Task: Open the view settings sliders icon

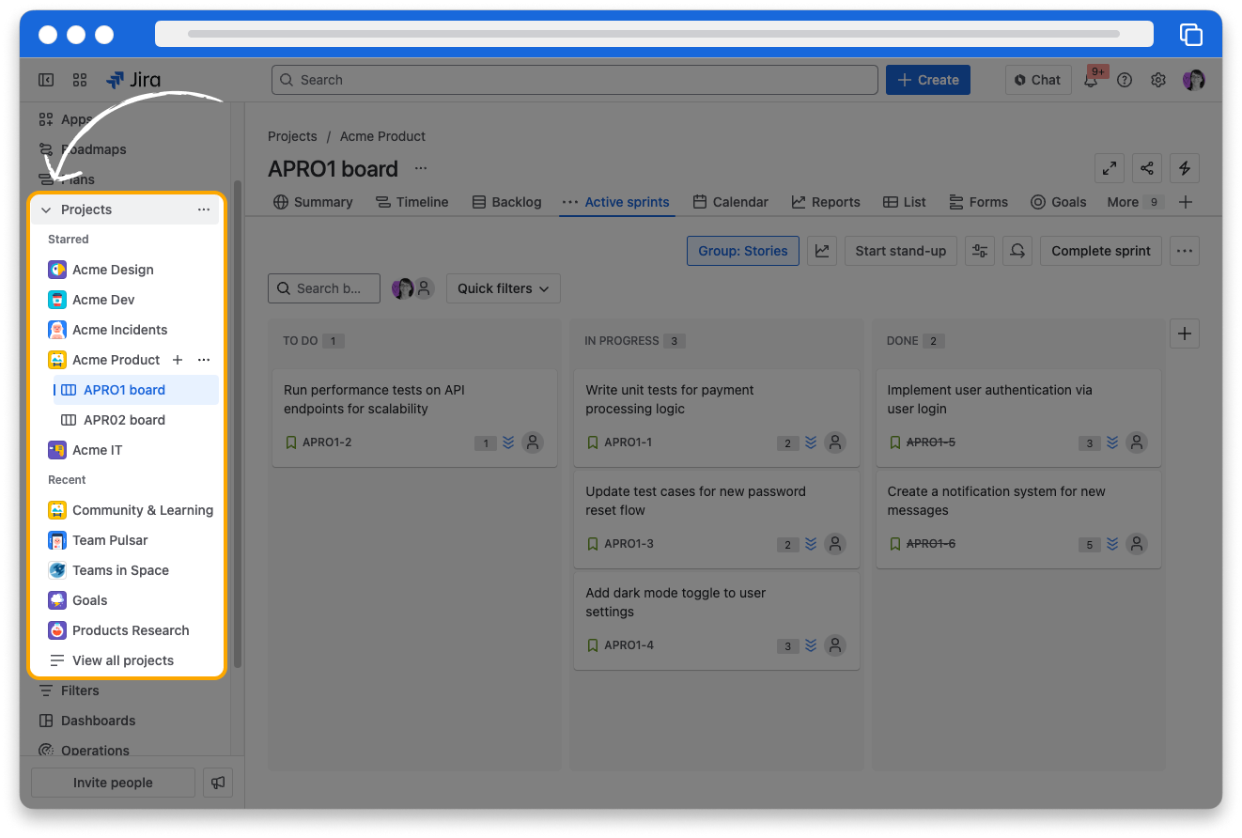Action: 980,251
